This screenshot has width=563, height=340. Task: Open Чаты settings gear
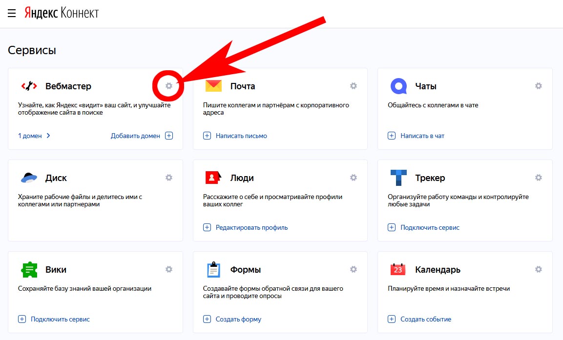538,86
